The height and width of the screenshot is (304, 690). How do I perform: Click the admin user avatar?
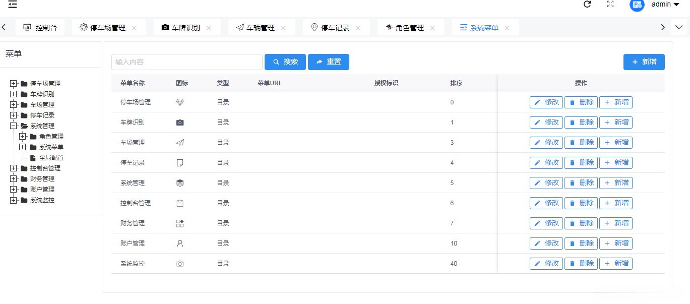point(637,5)
